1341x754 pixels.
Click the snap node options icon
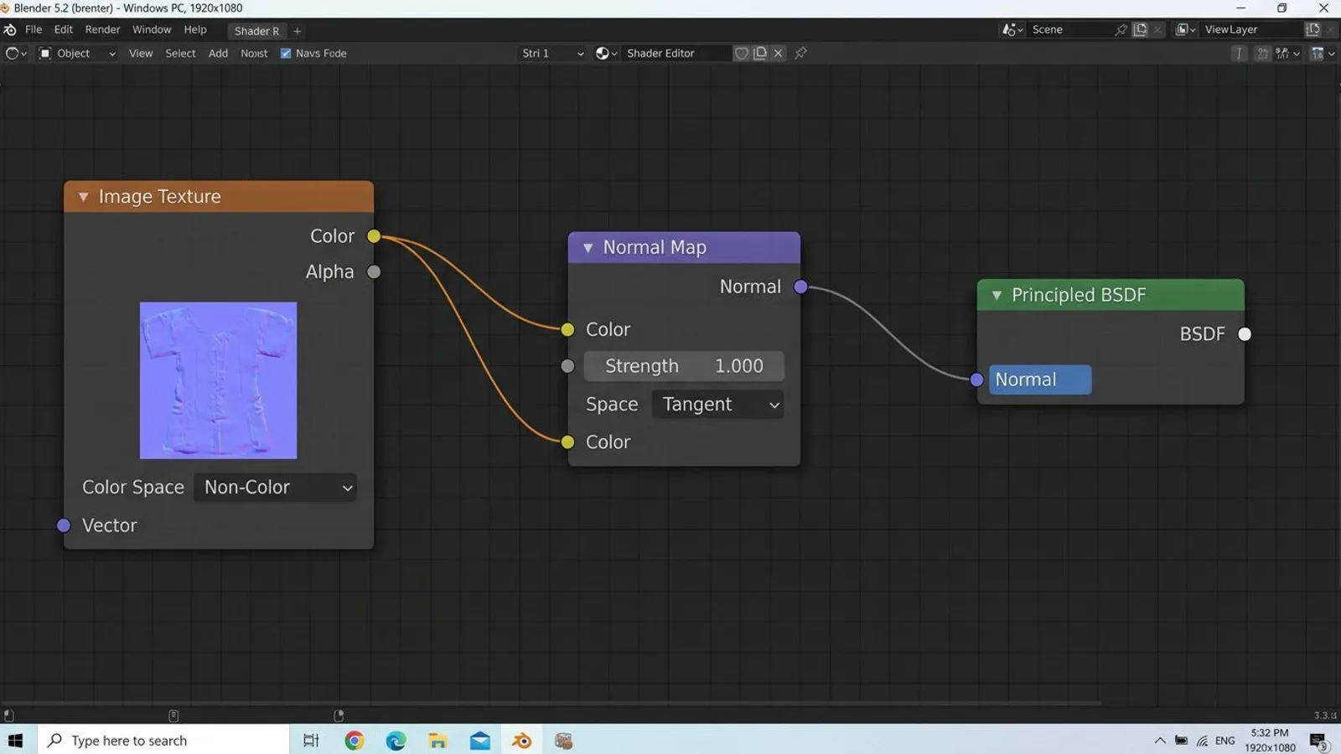(1287, 53)
